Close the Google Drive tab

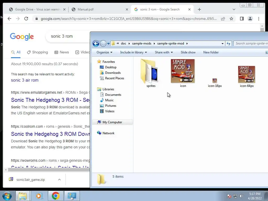coord(64,9)
